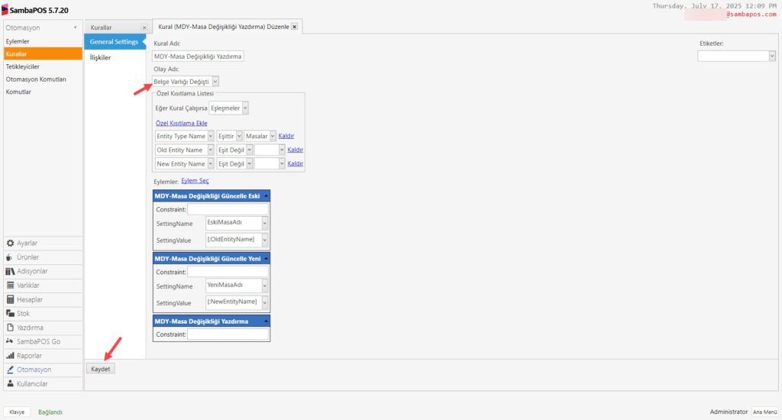Viewport: 782px width, 420px height.
Task: Click the Hesaplar calculator icon
Action: [x=10, y=299]
